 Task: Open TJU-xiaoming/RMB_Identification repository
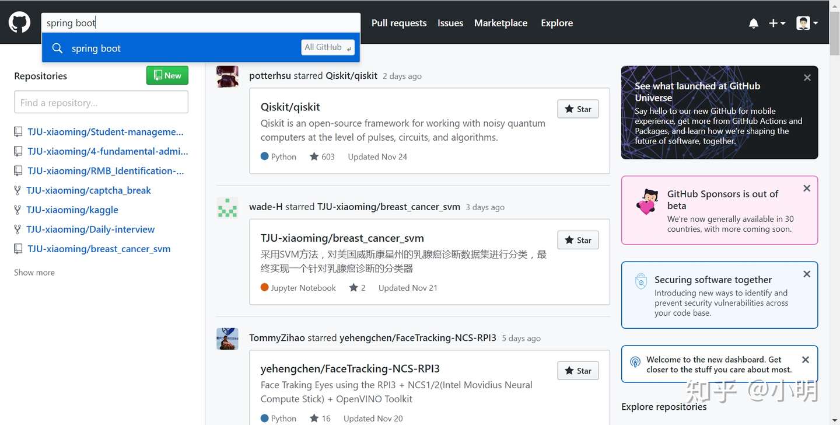pyautogui.click(x=106, y=170)
